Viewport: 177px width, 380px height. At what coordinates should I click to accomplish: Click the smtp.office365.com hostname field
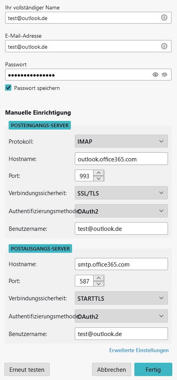tap(121, 264)
